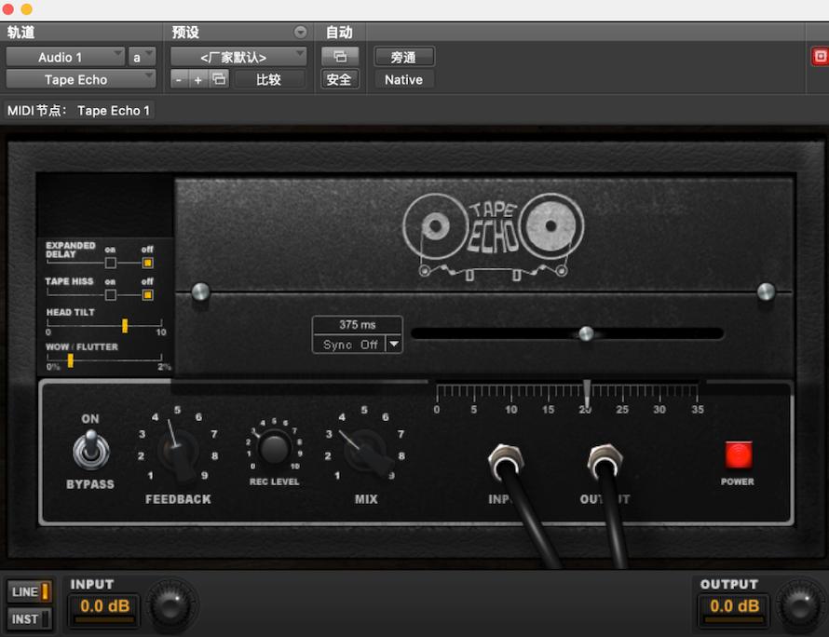Open the plug-in automation enable icon
The height and width of the screenshot is (637, 829).
click(x=340, y=56)
